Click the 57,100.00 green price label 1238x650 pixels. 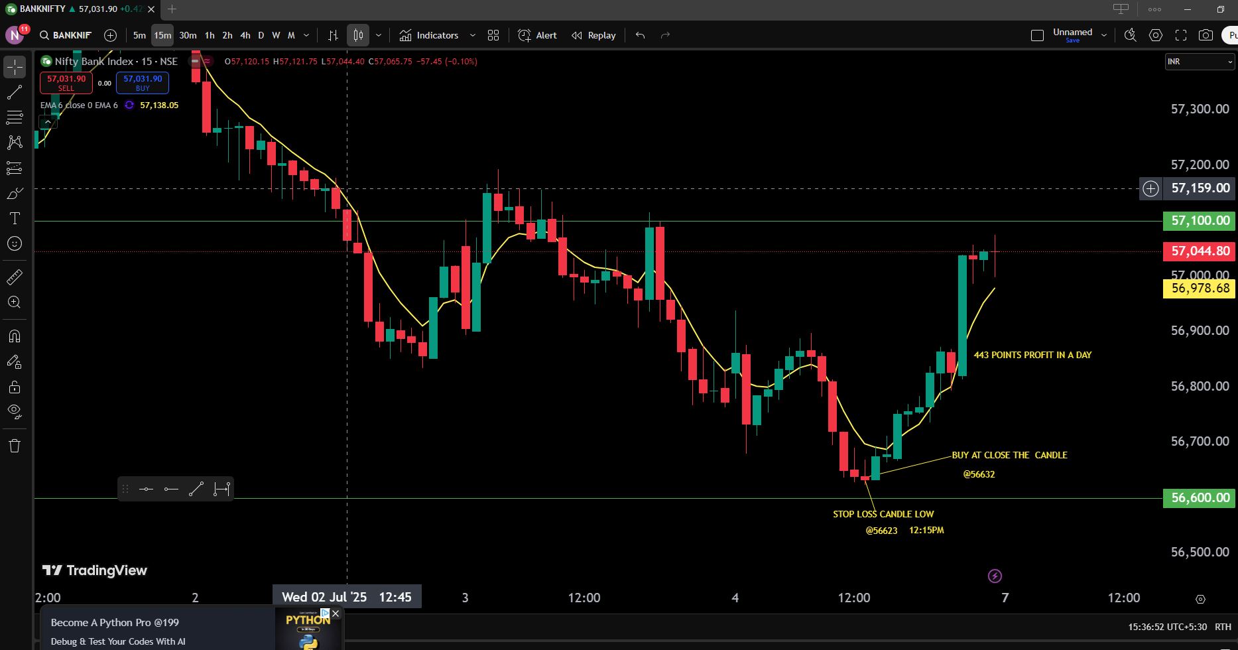coord(1199,221)
